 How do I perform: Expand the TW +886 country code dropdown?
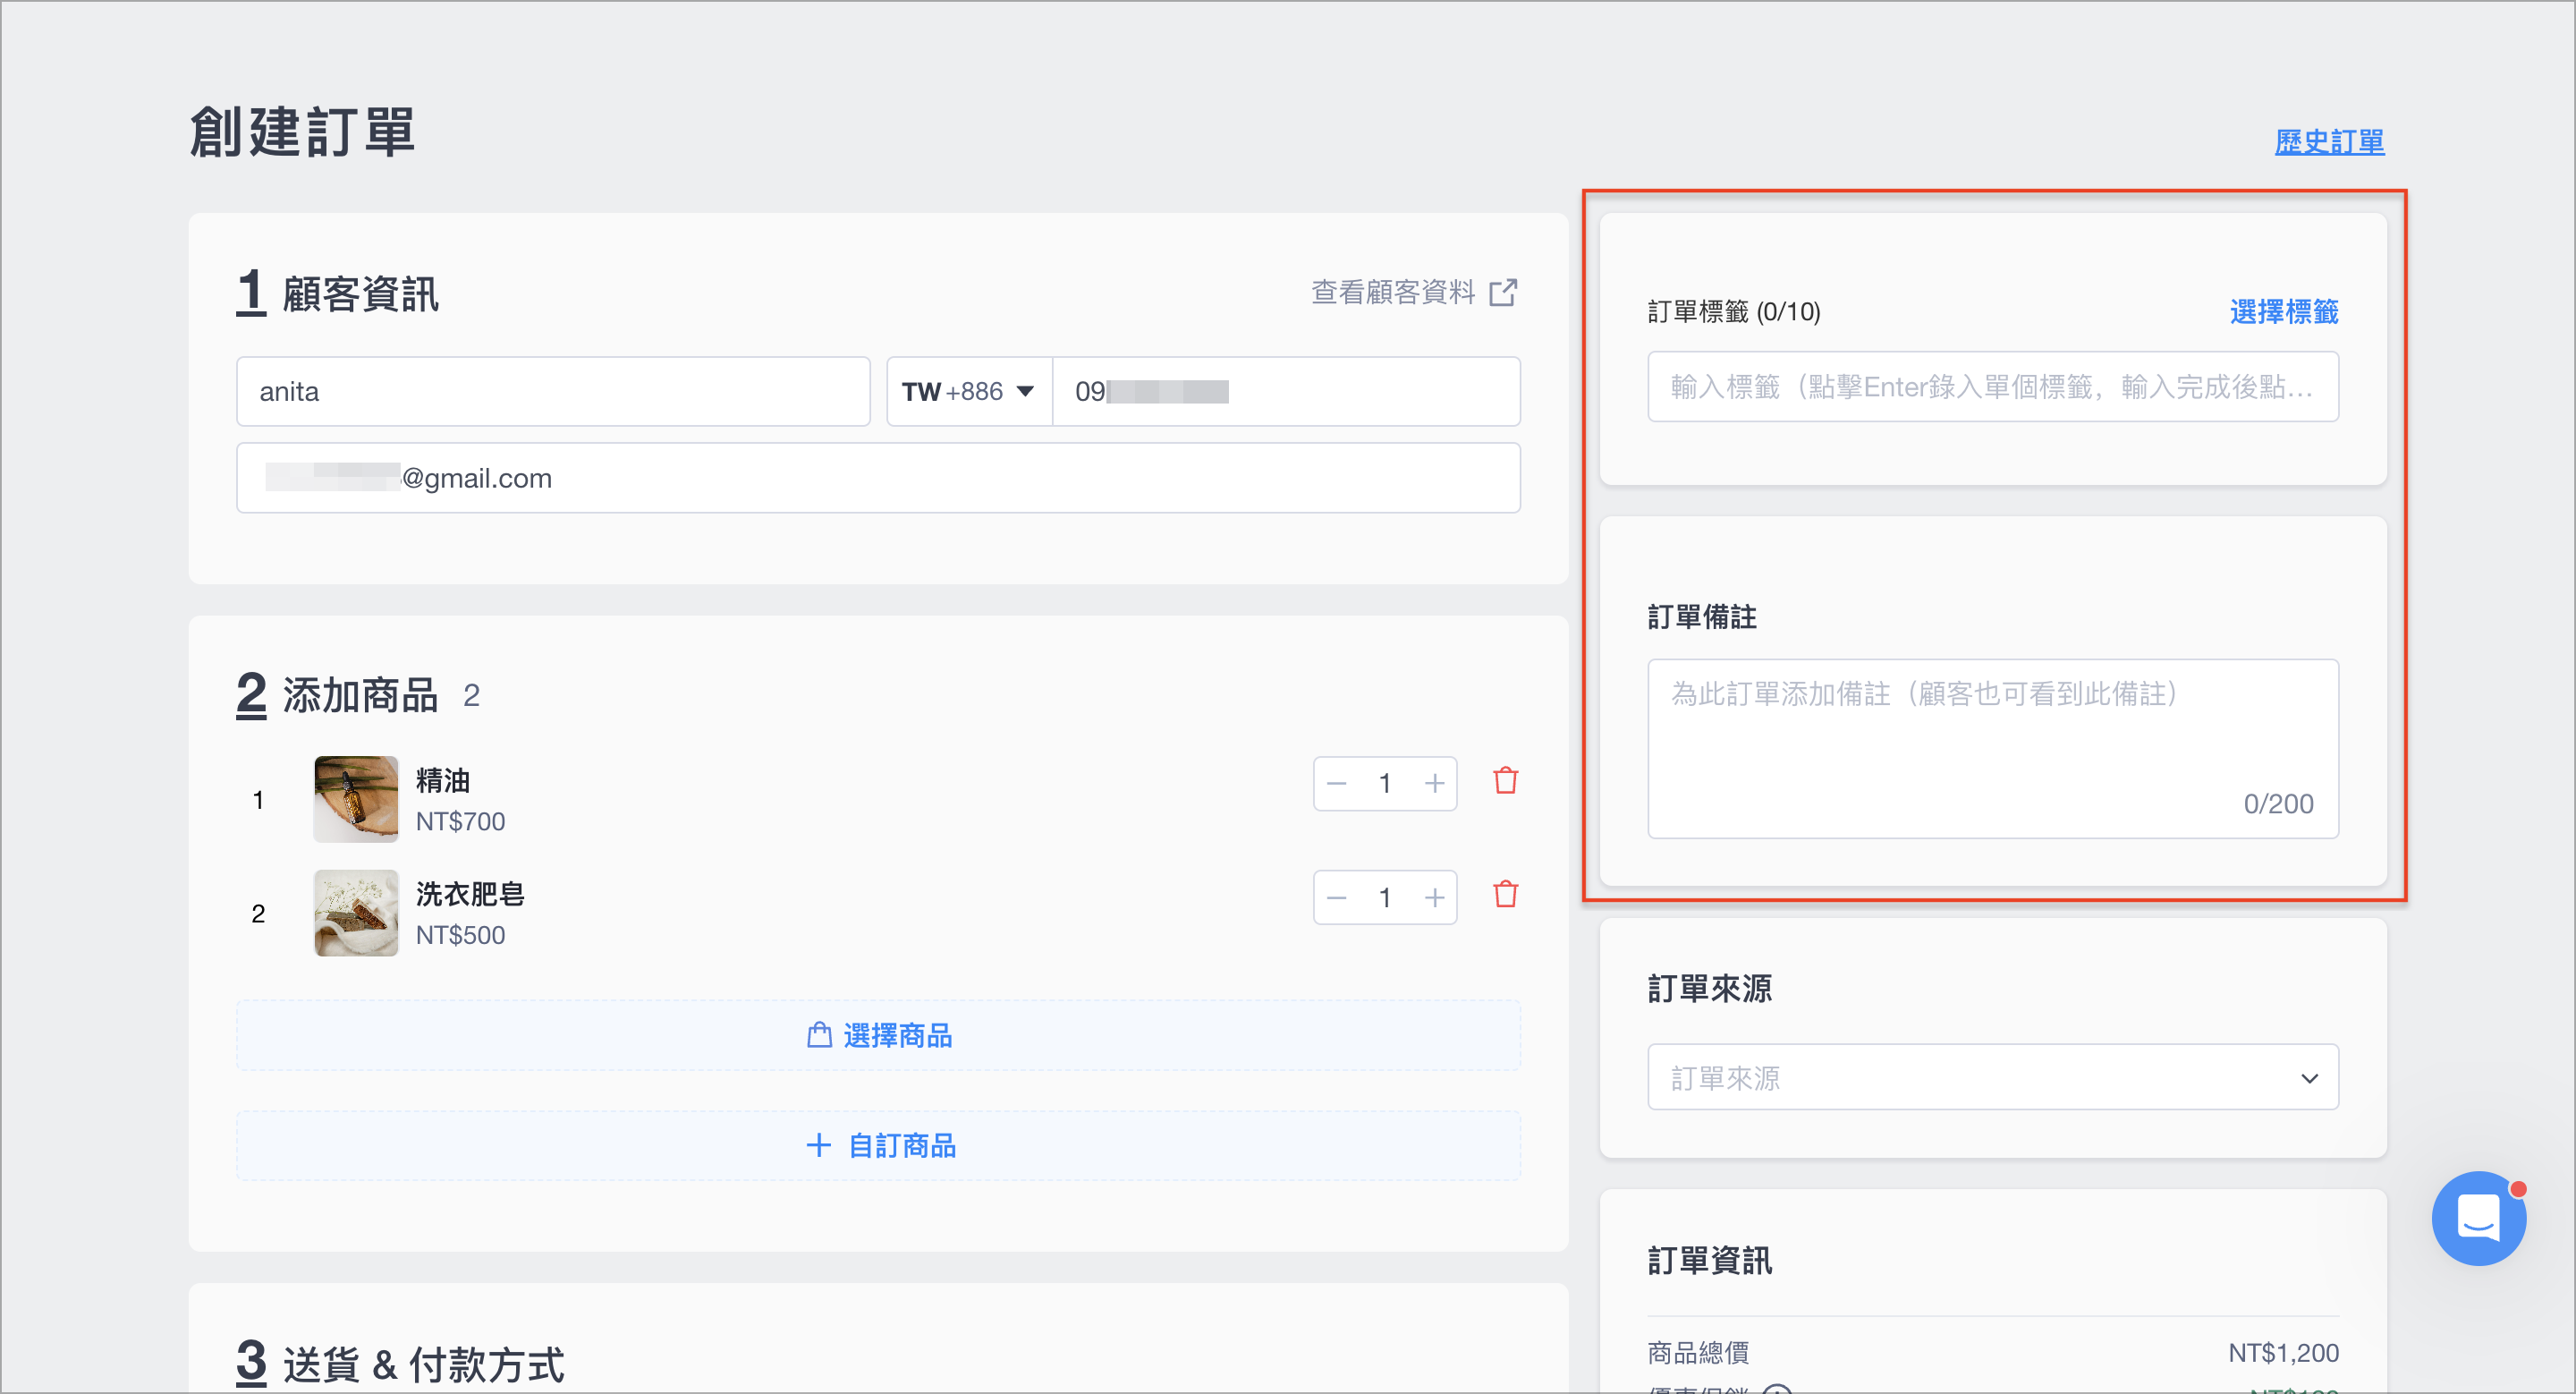click(x=969, y=391)
